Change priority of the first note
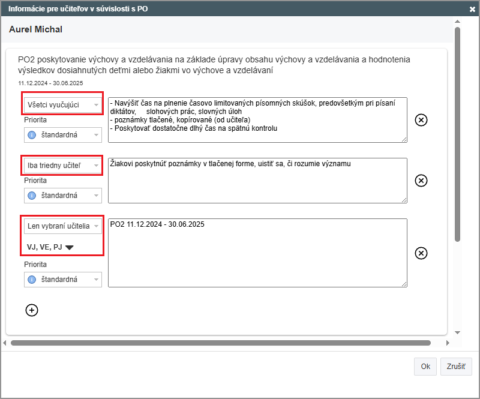The height and width of the screenshot is (399, 480). coord(62,135)
